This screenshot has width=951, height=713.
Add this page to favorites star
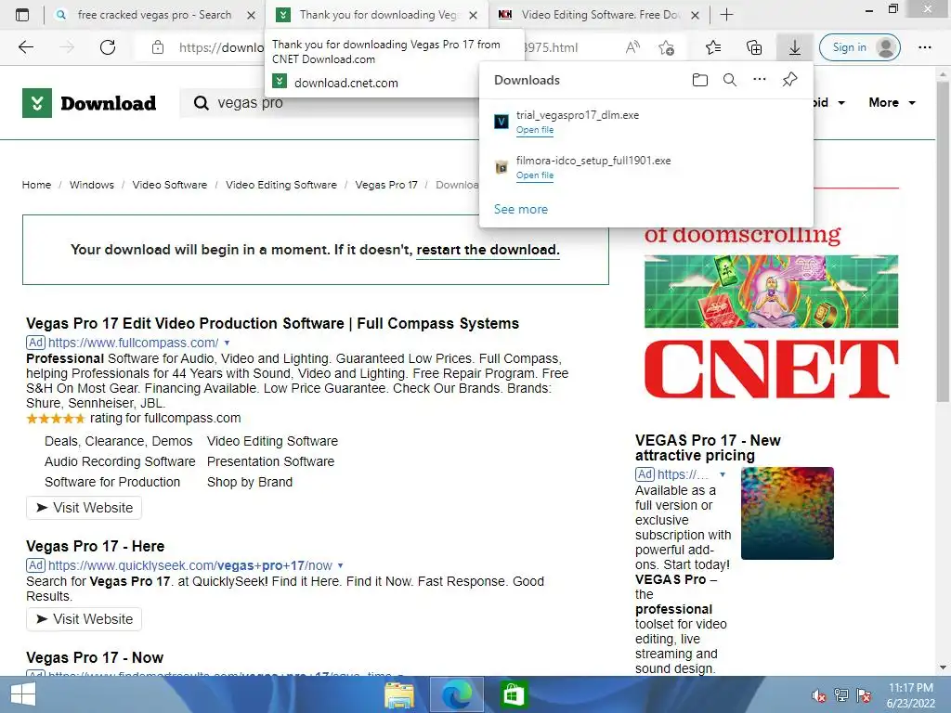pyautogui.click(x=667, y=47)
